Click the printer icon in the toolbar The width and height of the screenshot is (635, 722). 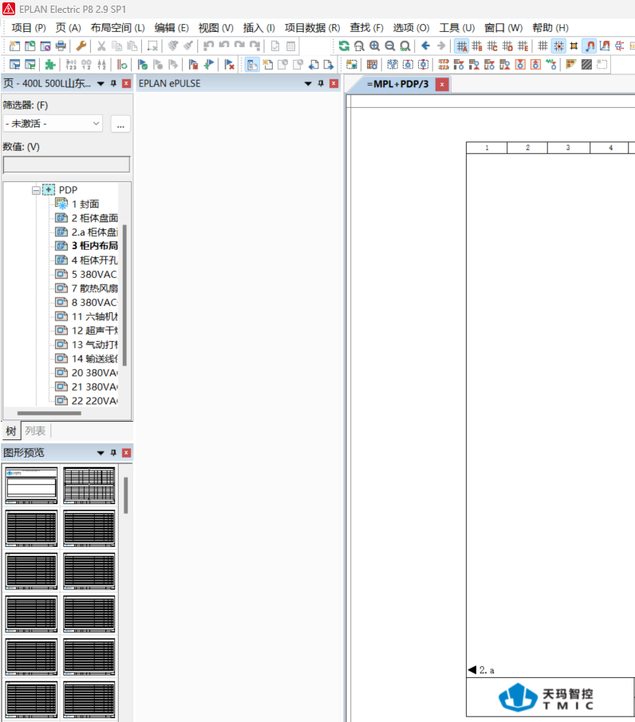coord(61,46)
